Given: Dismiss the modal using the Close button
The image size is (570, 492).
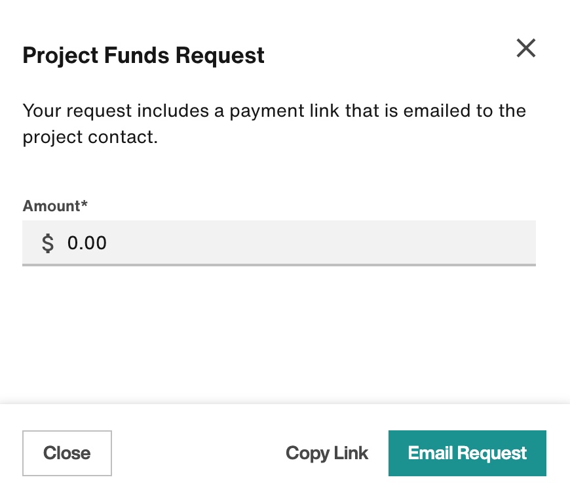Looking at the screenshot, I should pyautogui.click(x=67, y=453).
